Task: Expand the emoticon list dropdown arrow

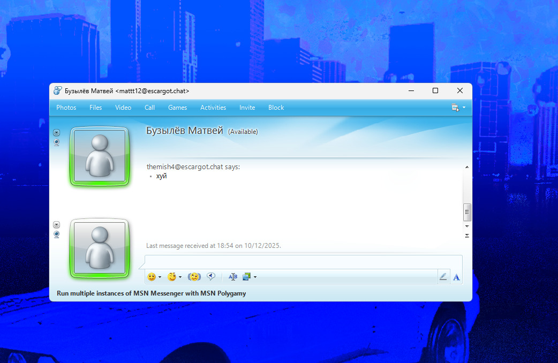Action: (160, 277)
